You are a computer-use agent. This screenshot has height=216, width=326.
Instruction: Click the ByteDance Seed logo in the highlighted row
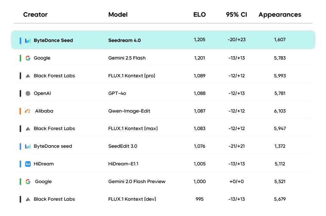tap(28, 40)
